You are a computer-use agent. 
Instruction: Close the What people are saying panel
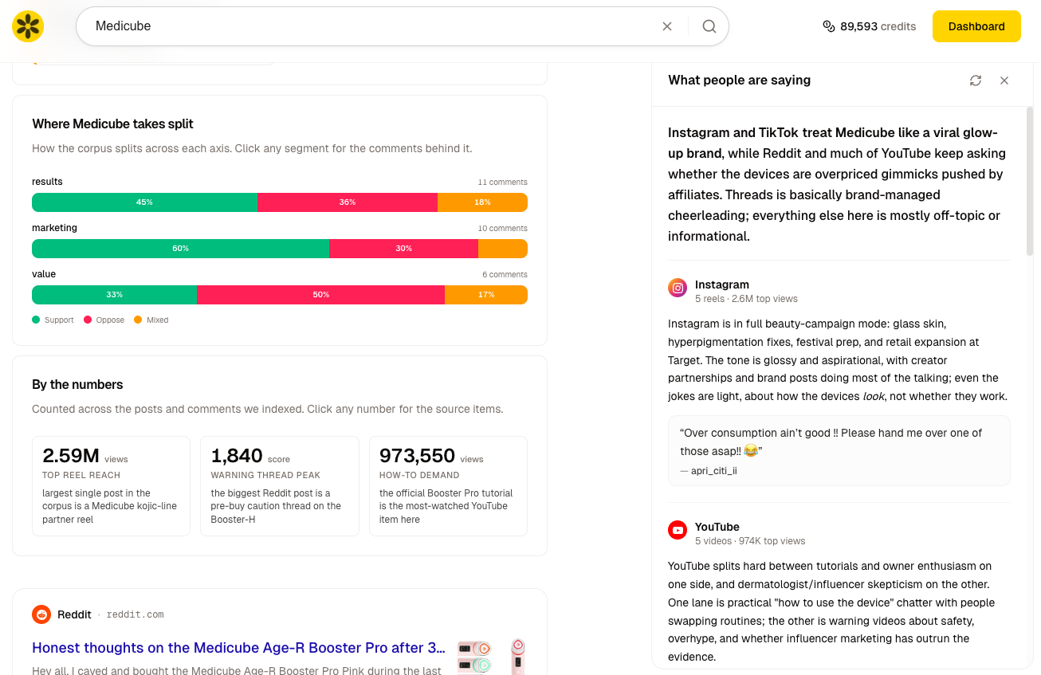pos(1004,80)
